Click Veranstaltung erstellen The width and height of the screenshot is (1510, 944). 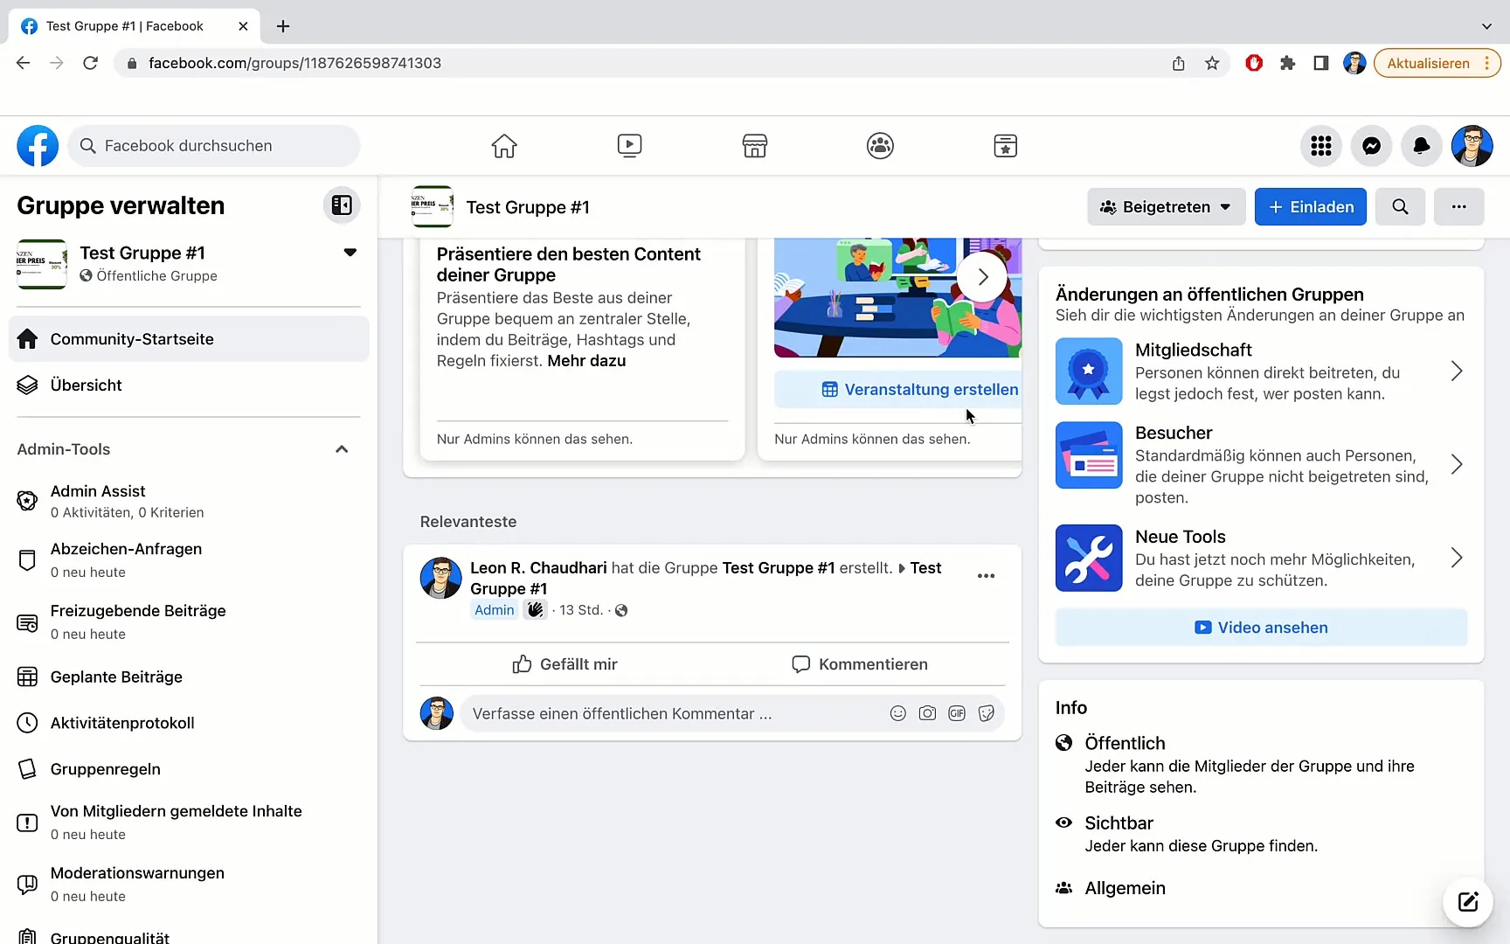pos(898,390)
